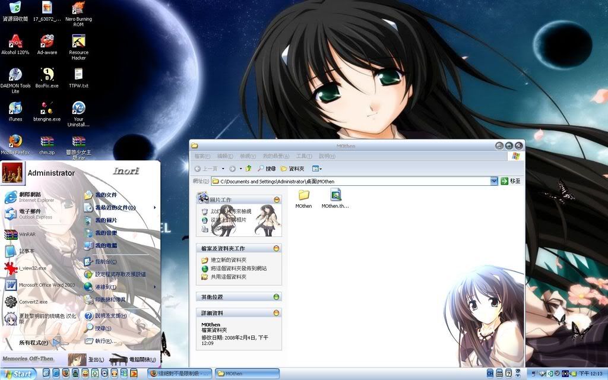608x380 pixels.
Task: Open the Back button history dropdown arrow
Action: point(223,169)
